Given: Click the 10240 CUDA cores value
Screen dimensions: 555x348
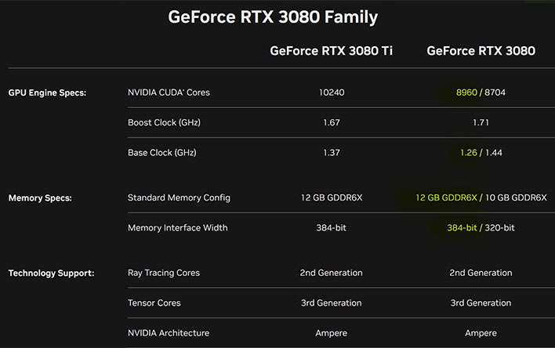Looking at the screenshot, I should pyautogui.click(x=332, y=92).
